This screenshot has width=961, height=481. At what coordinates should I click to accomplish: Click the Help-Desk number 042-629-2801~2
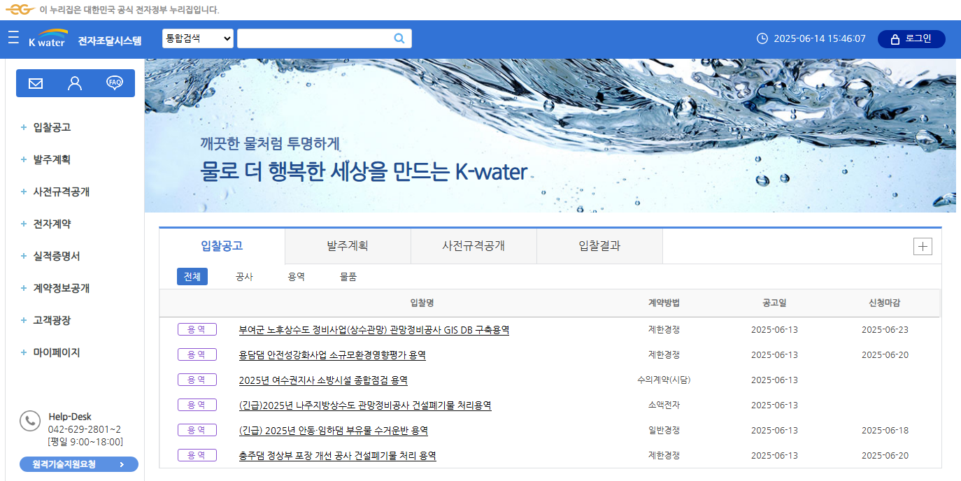coord(84,429)
